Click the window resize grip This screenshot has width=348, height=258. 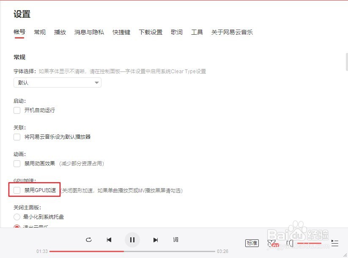click(345, 255)
